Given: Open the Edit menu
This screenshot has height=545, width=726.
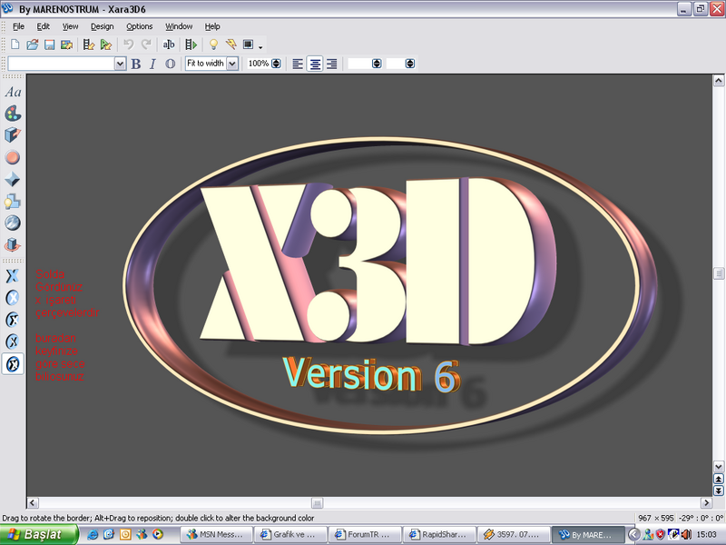Looking at the screenshot, I should (43, 26).
